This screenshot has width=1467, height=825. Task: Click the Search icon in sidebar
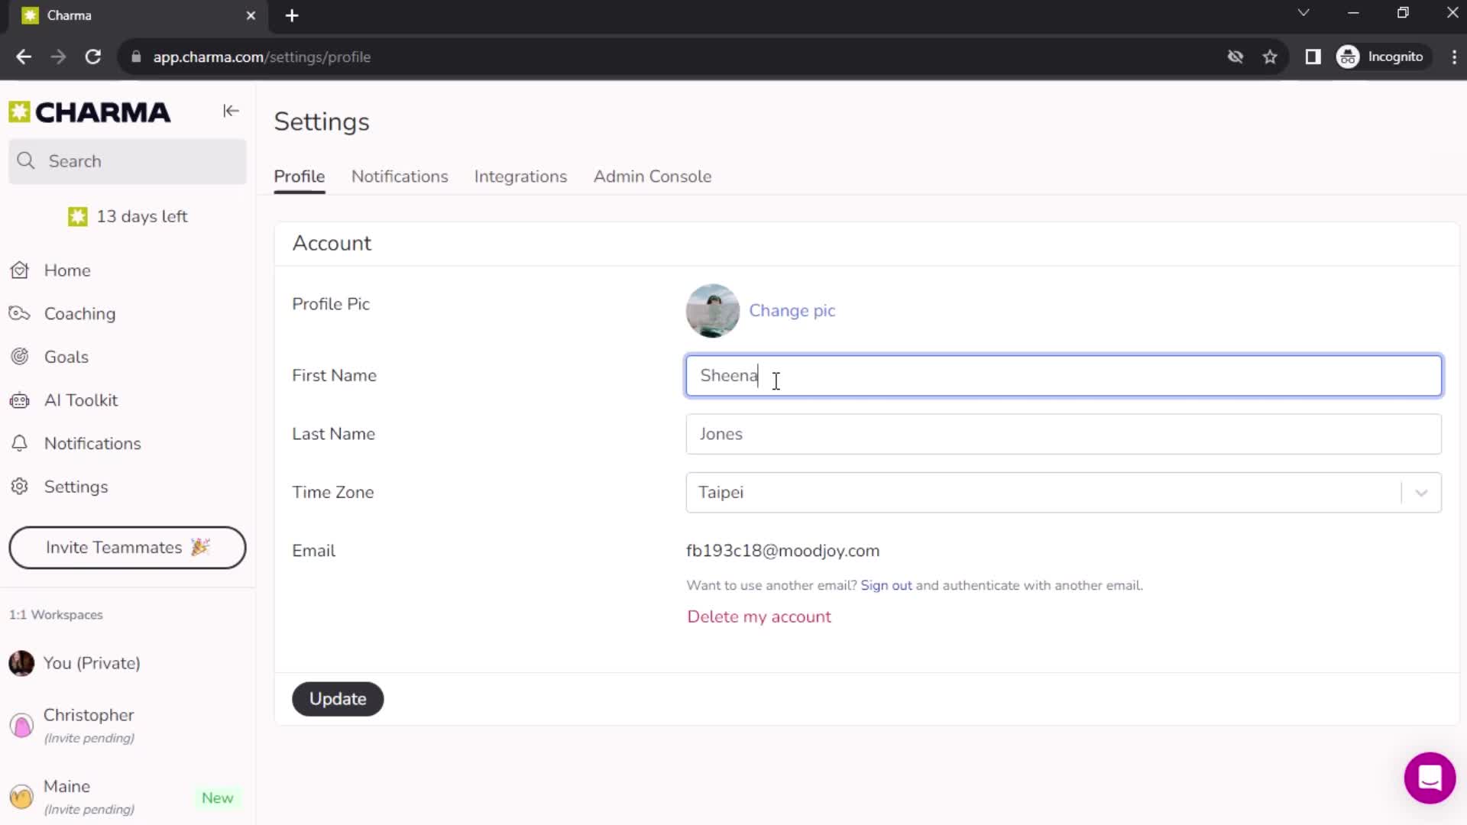[x=25, y=160]
